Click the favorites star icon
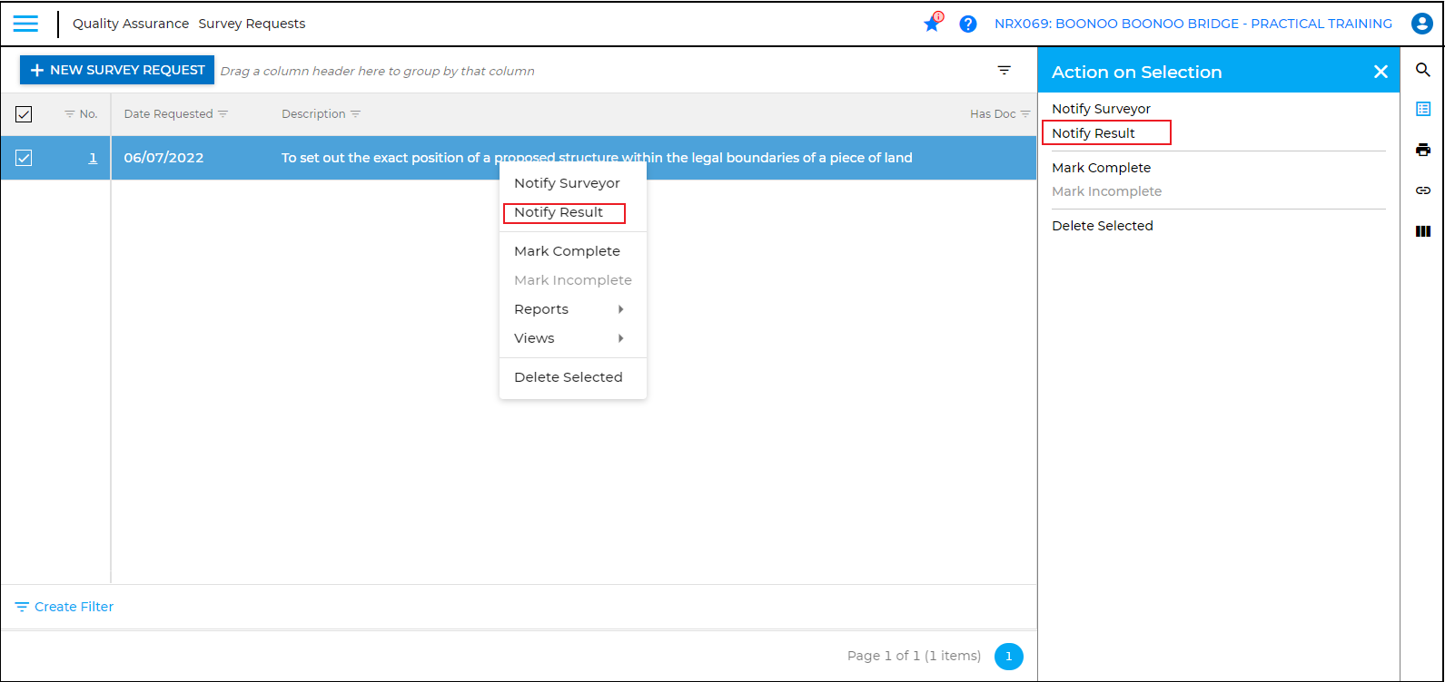The width and height of the screenshot is (1445, 682). click(932, 24)
